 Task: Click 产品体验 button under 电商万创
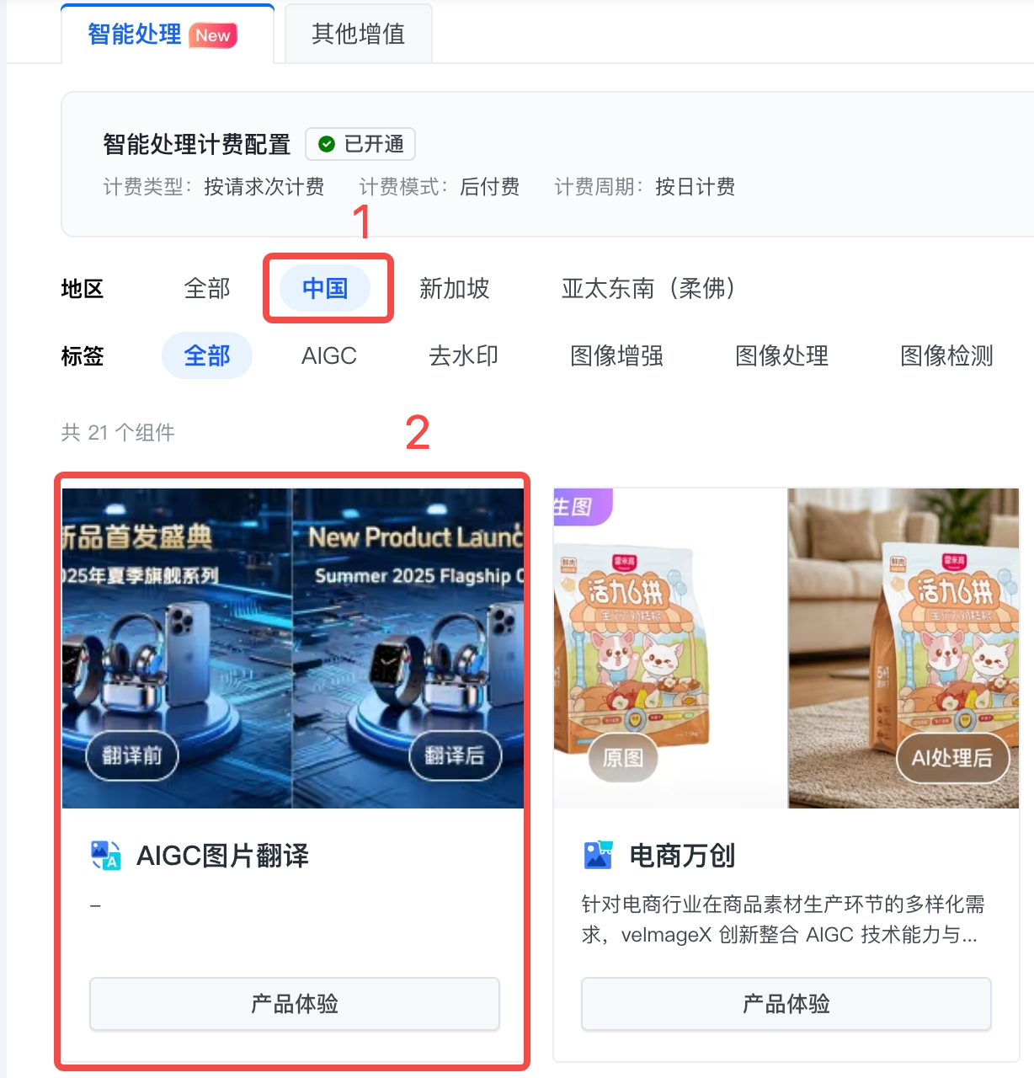[x=786, y=1004]
